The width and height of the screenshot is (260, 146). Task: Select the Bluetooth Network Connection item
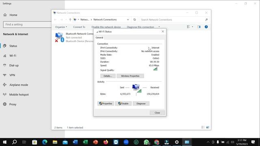[x=74, y=37]
